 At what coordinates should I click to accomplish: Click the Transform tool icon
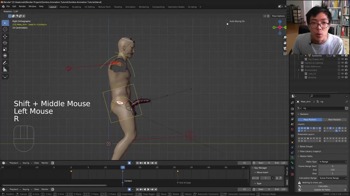coord(5,56)
